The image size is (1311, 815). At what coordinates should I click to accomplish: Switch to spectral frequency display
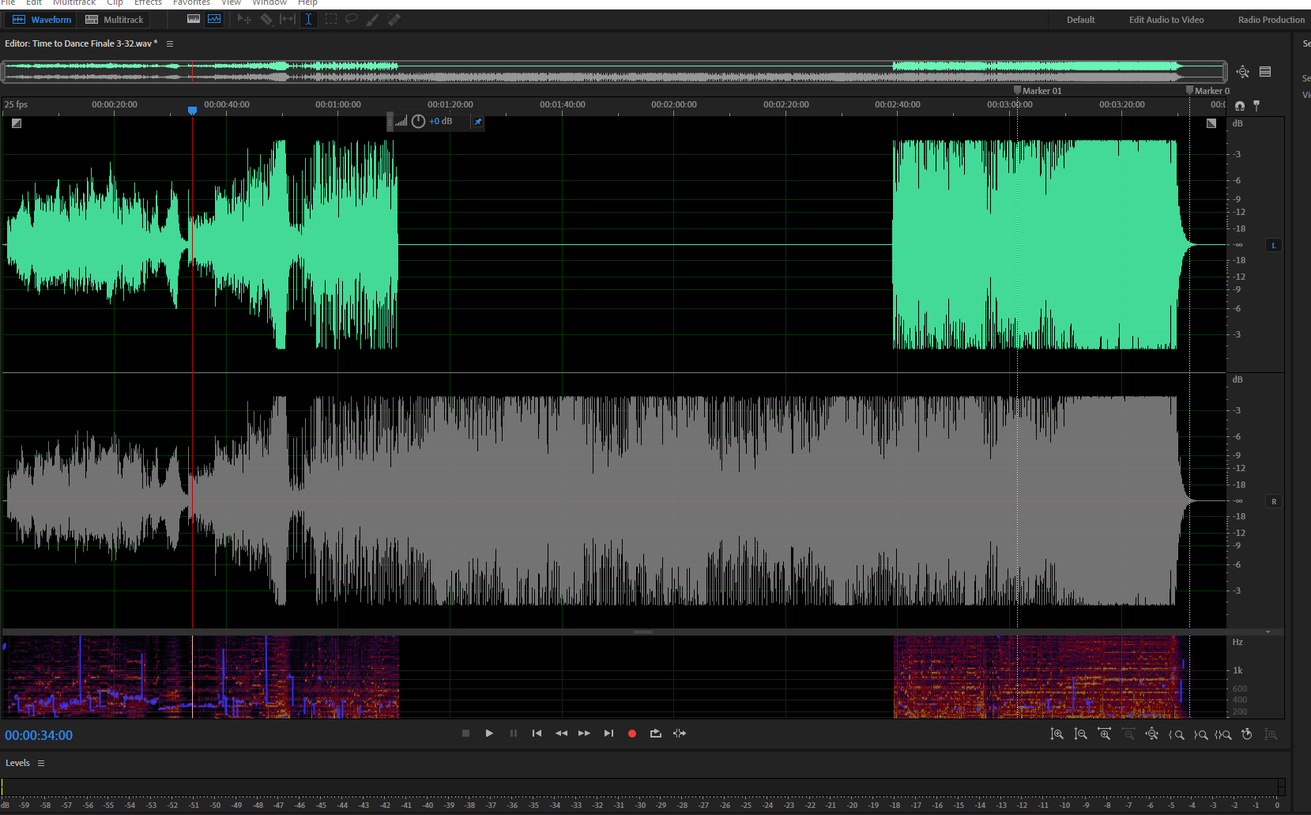point(194,19)
